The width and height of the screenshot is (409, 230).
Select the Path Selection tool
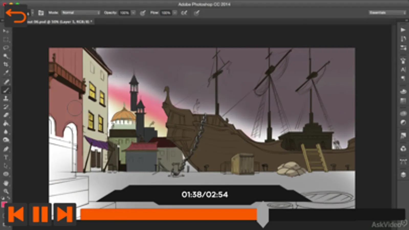coord(6,166)
